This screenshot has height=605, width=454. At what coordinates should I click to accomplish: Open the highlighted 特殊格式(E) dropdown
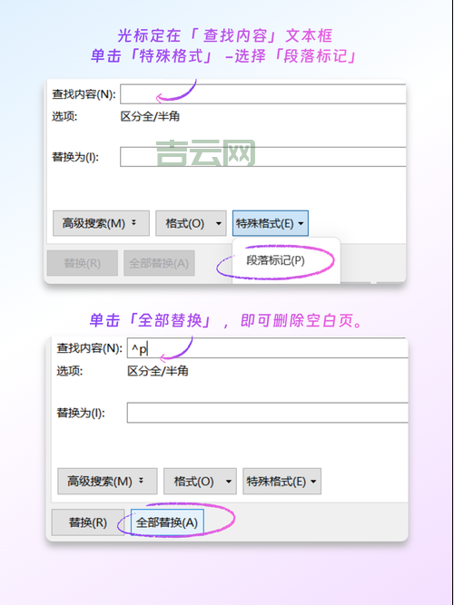click(270, 223)
